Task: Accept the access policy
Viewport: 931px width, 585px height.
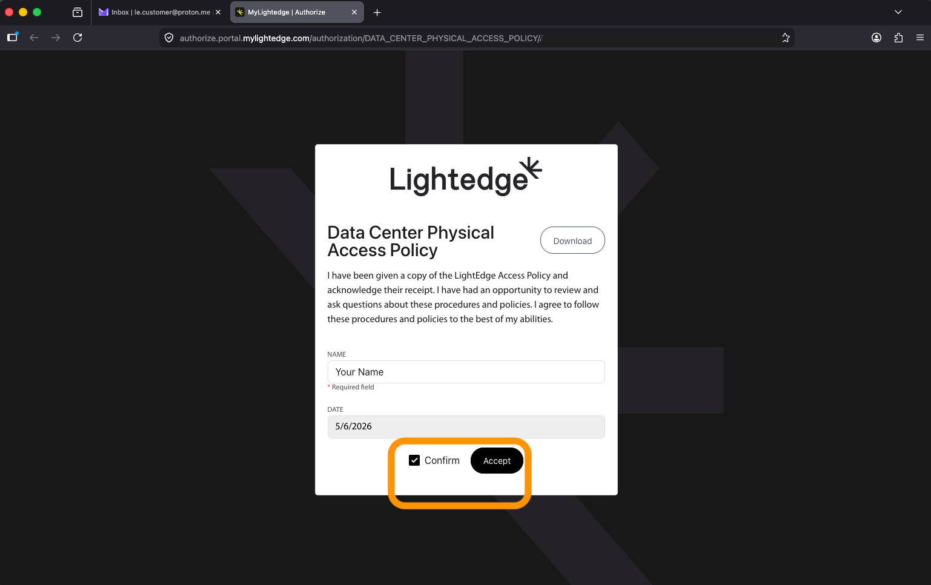Action: click(x=497, y=461)
